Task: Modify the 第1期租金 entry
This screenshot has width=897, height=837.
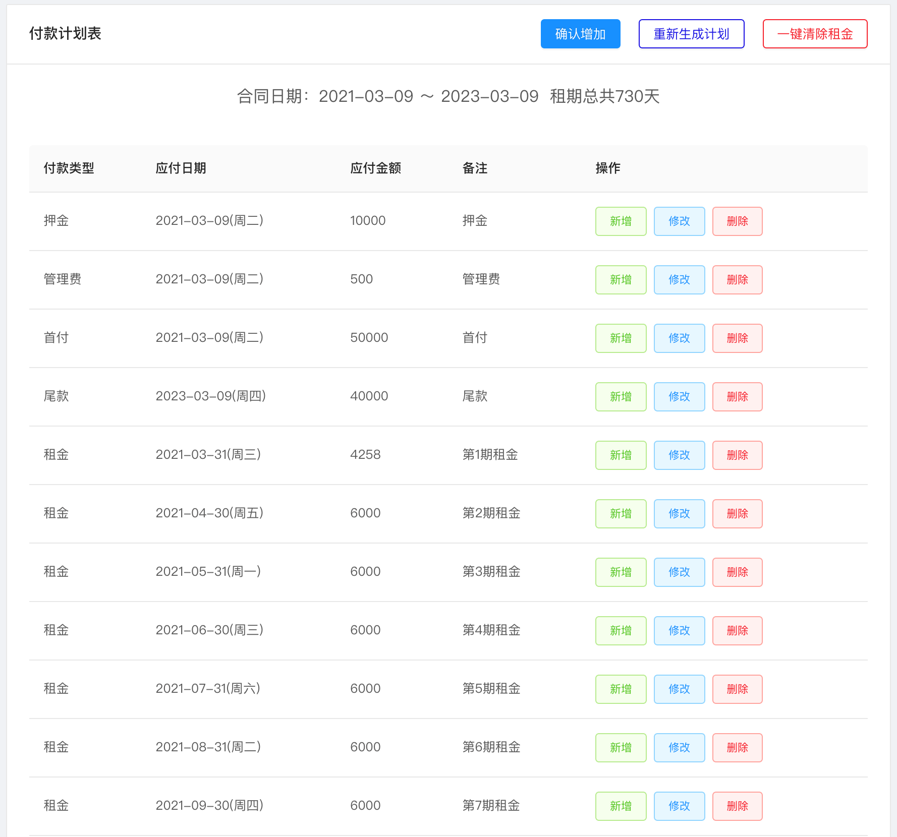Action: 679,455
